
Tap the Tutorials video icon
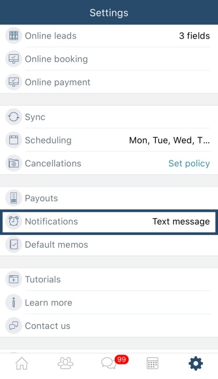pos(13,279)
